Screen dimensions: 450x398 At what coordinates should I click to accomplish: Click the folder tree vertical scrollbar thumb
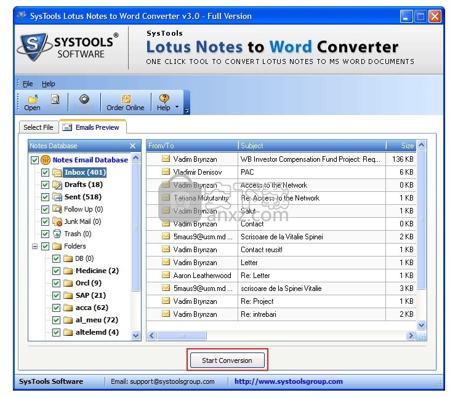tap(136, 228)
